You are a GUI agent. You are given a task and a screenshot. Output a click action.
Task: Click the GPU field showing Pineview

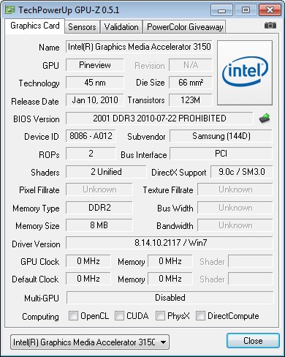click(95, 65)
